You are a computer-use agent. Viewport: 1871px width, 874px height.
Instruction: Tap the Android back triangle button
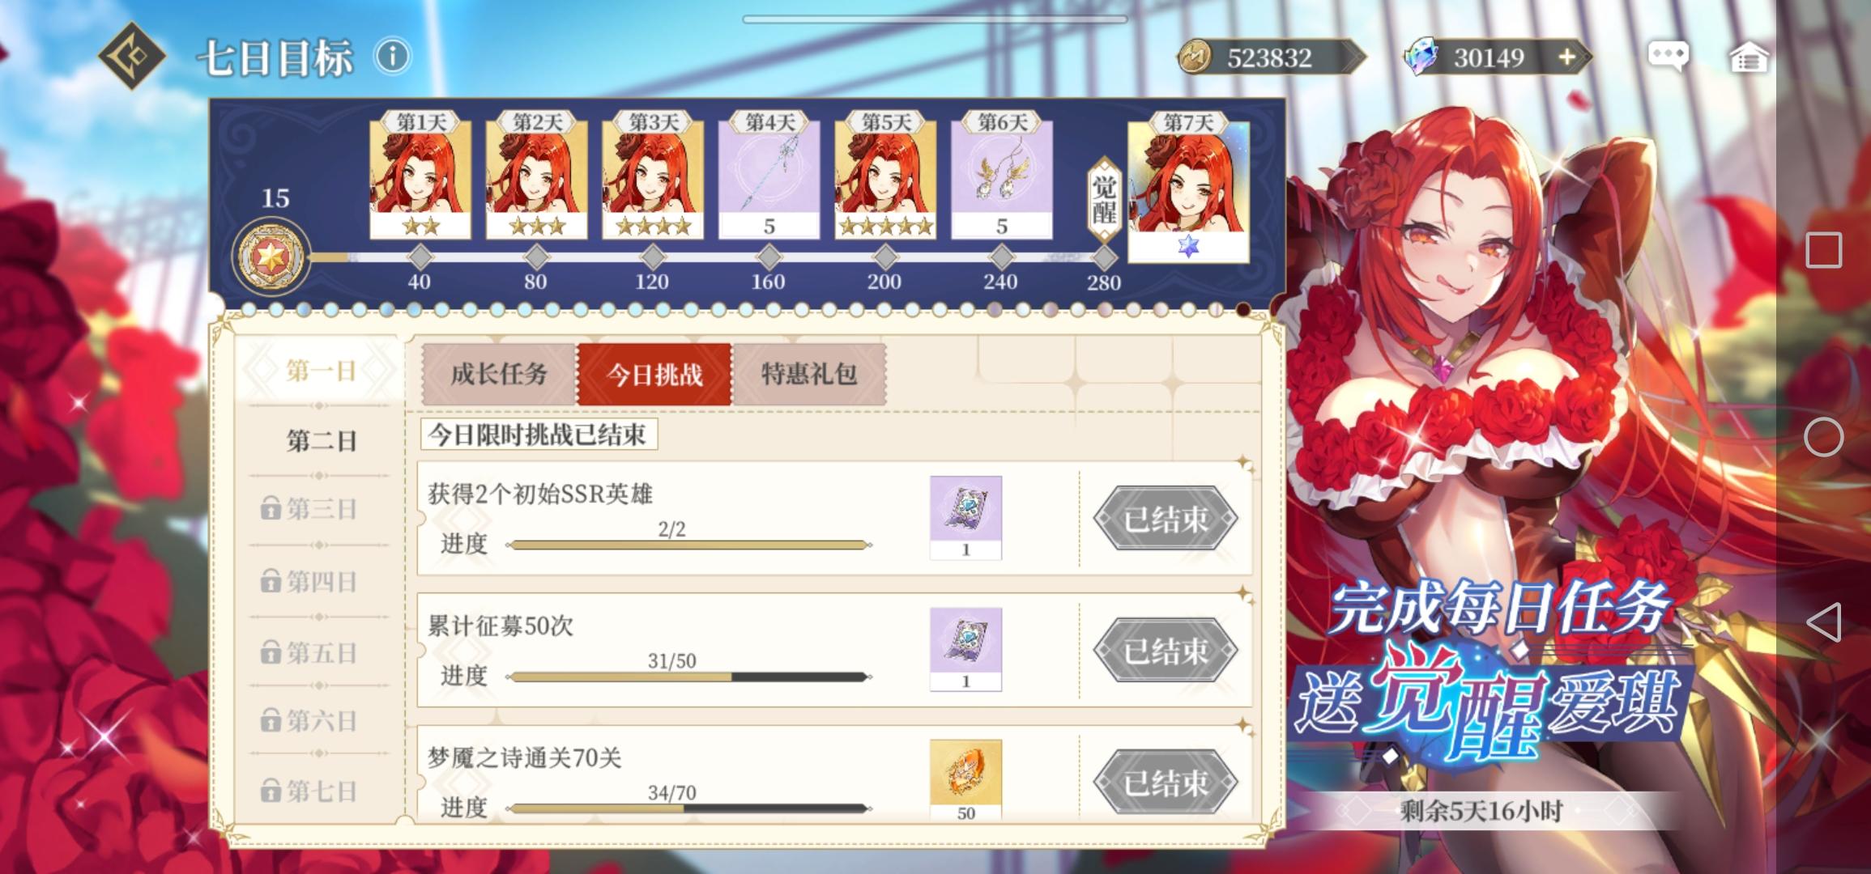click(x=1823, y=623)
